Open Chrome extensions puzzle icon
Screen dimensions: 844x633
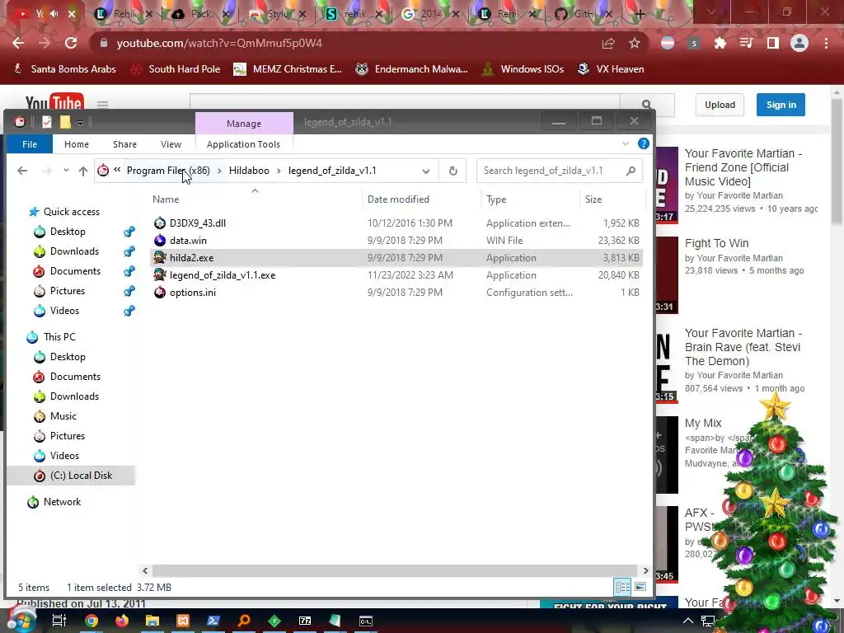(x=720, y=43)
